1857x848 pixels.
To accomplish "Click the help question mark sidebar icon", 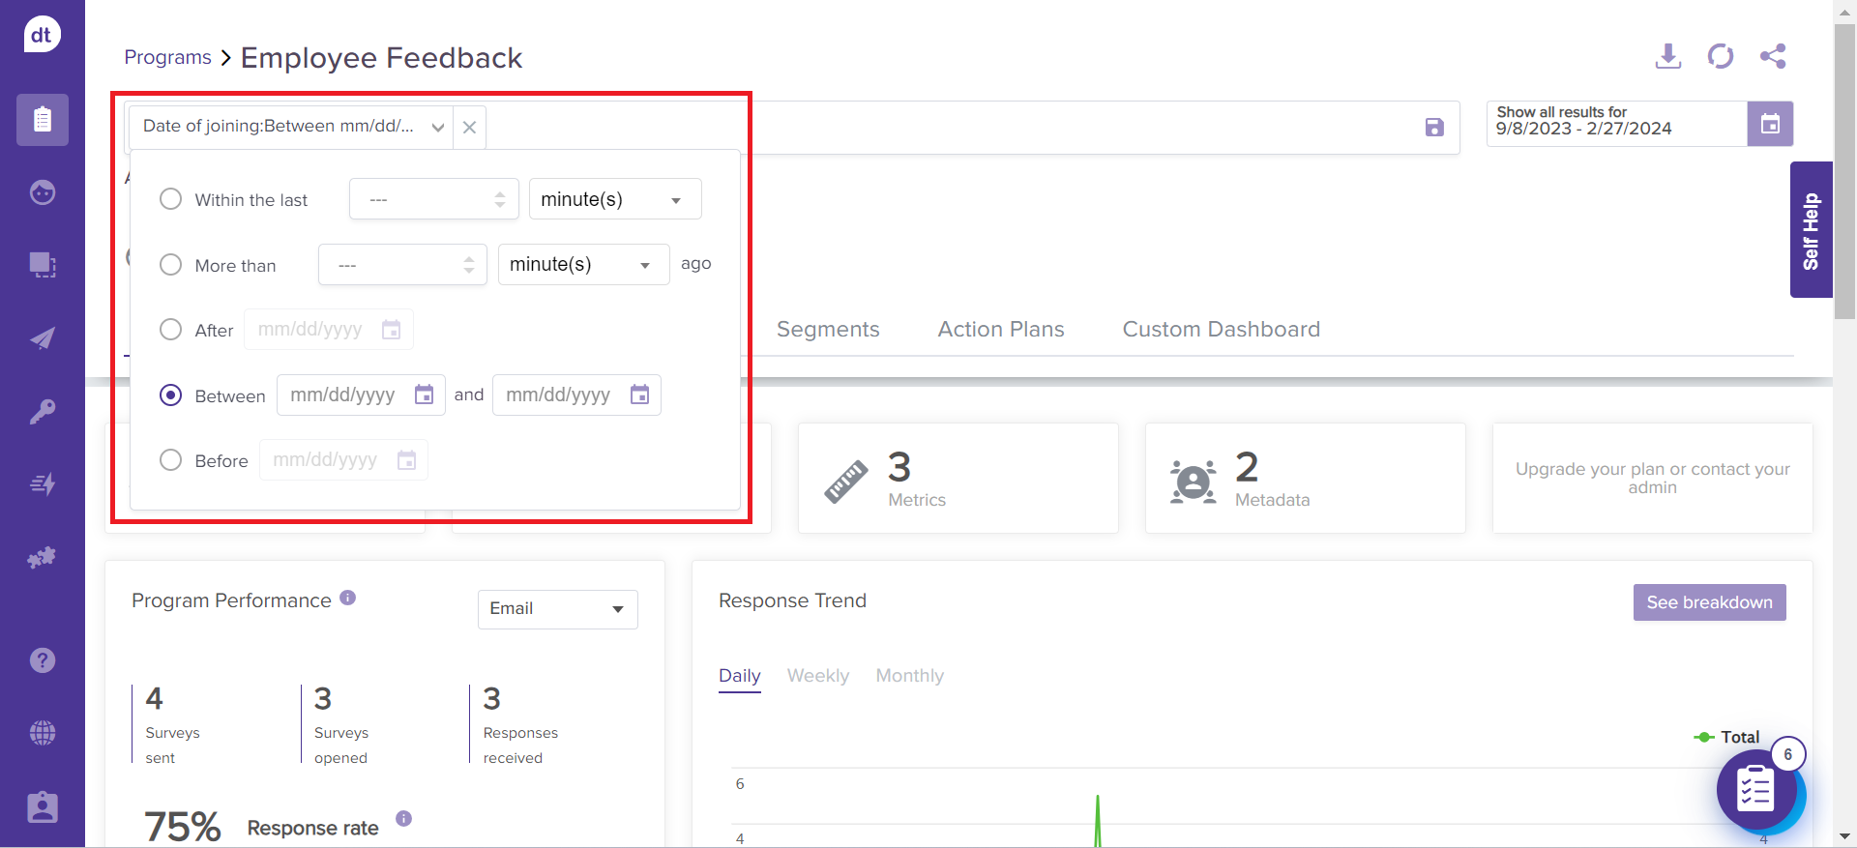I will pos(43,660).
